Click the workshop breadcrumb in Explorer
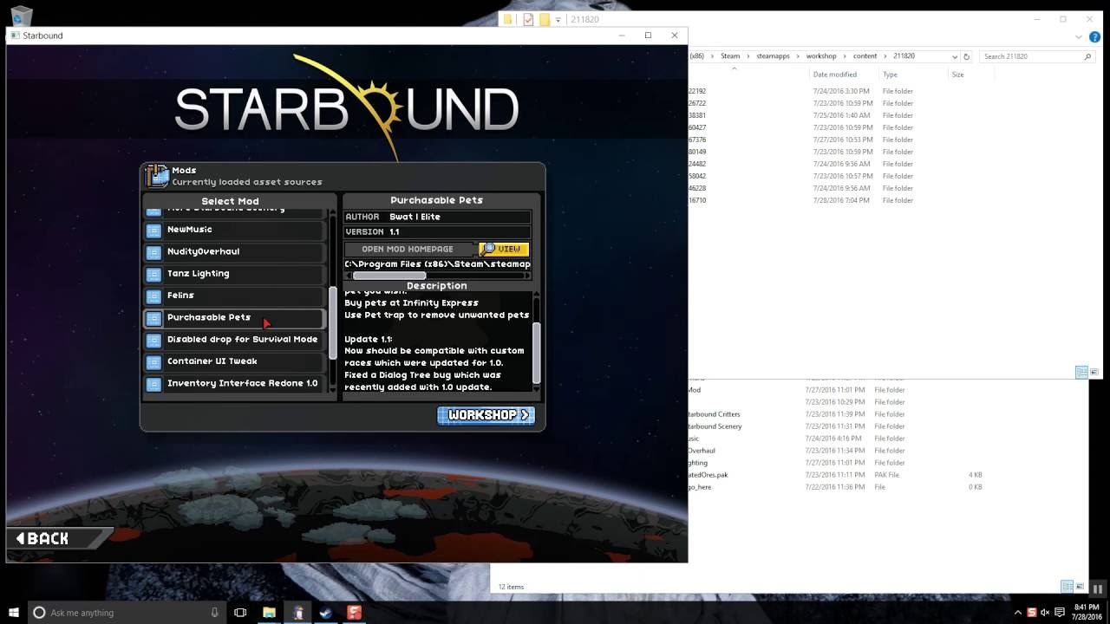The height and width of the screenshot is (624, 1110). pos(821,56)
